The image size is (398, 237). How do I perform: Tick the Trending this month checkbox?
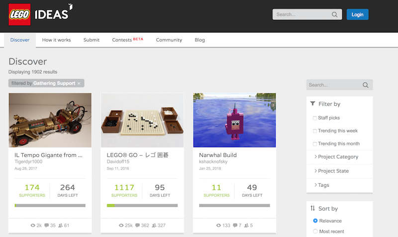tap(315, 144)
